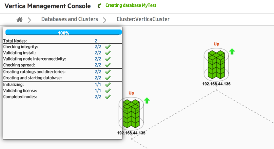The height and width of the screenshot is (149, 274).
Task: Click checkmark next to Completed nodes
Action: tap(108, 97)
